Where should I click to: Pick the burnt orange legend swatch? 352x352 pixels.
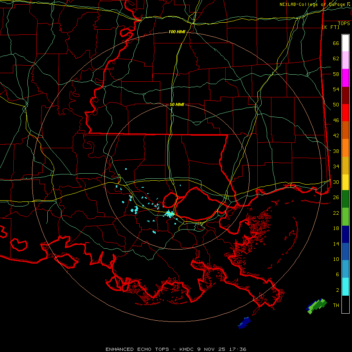[345, 130]
